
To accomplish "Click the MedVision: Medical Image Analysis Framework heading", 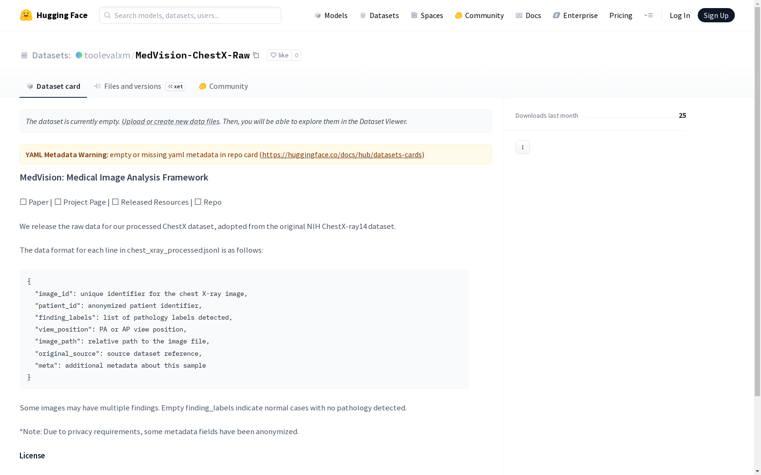I will point(114,177).
